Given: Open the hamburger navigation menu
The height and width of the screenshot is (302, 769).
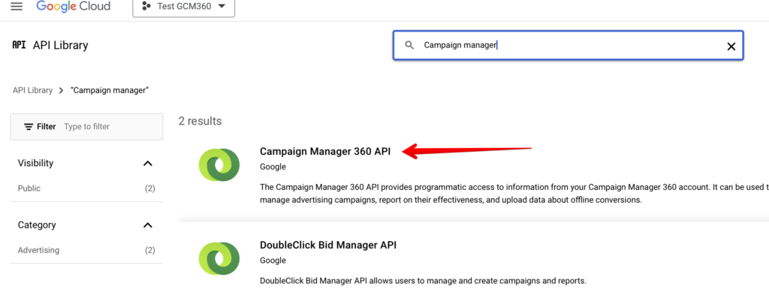Looking at the screenshot, I should coord(17,7).
